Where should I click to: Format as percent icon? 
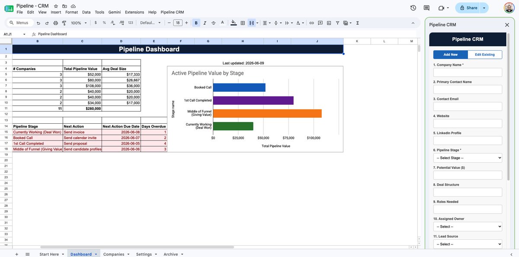104,22
